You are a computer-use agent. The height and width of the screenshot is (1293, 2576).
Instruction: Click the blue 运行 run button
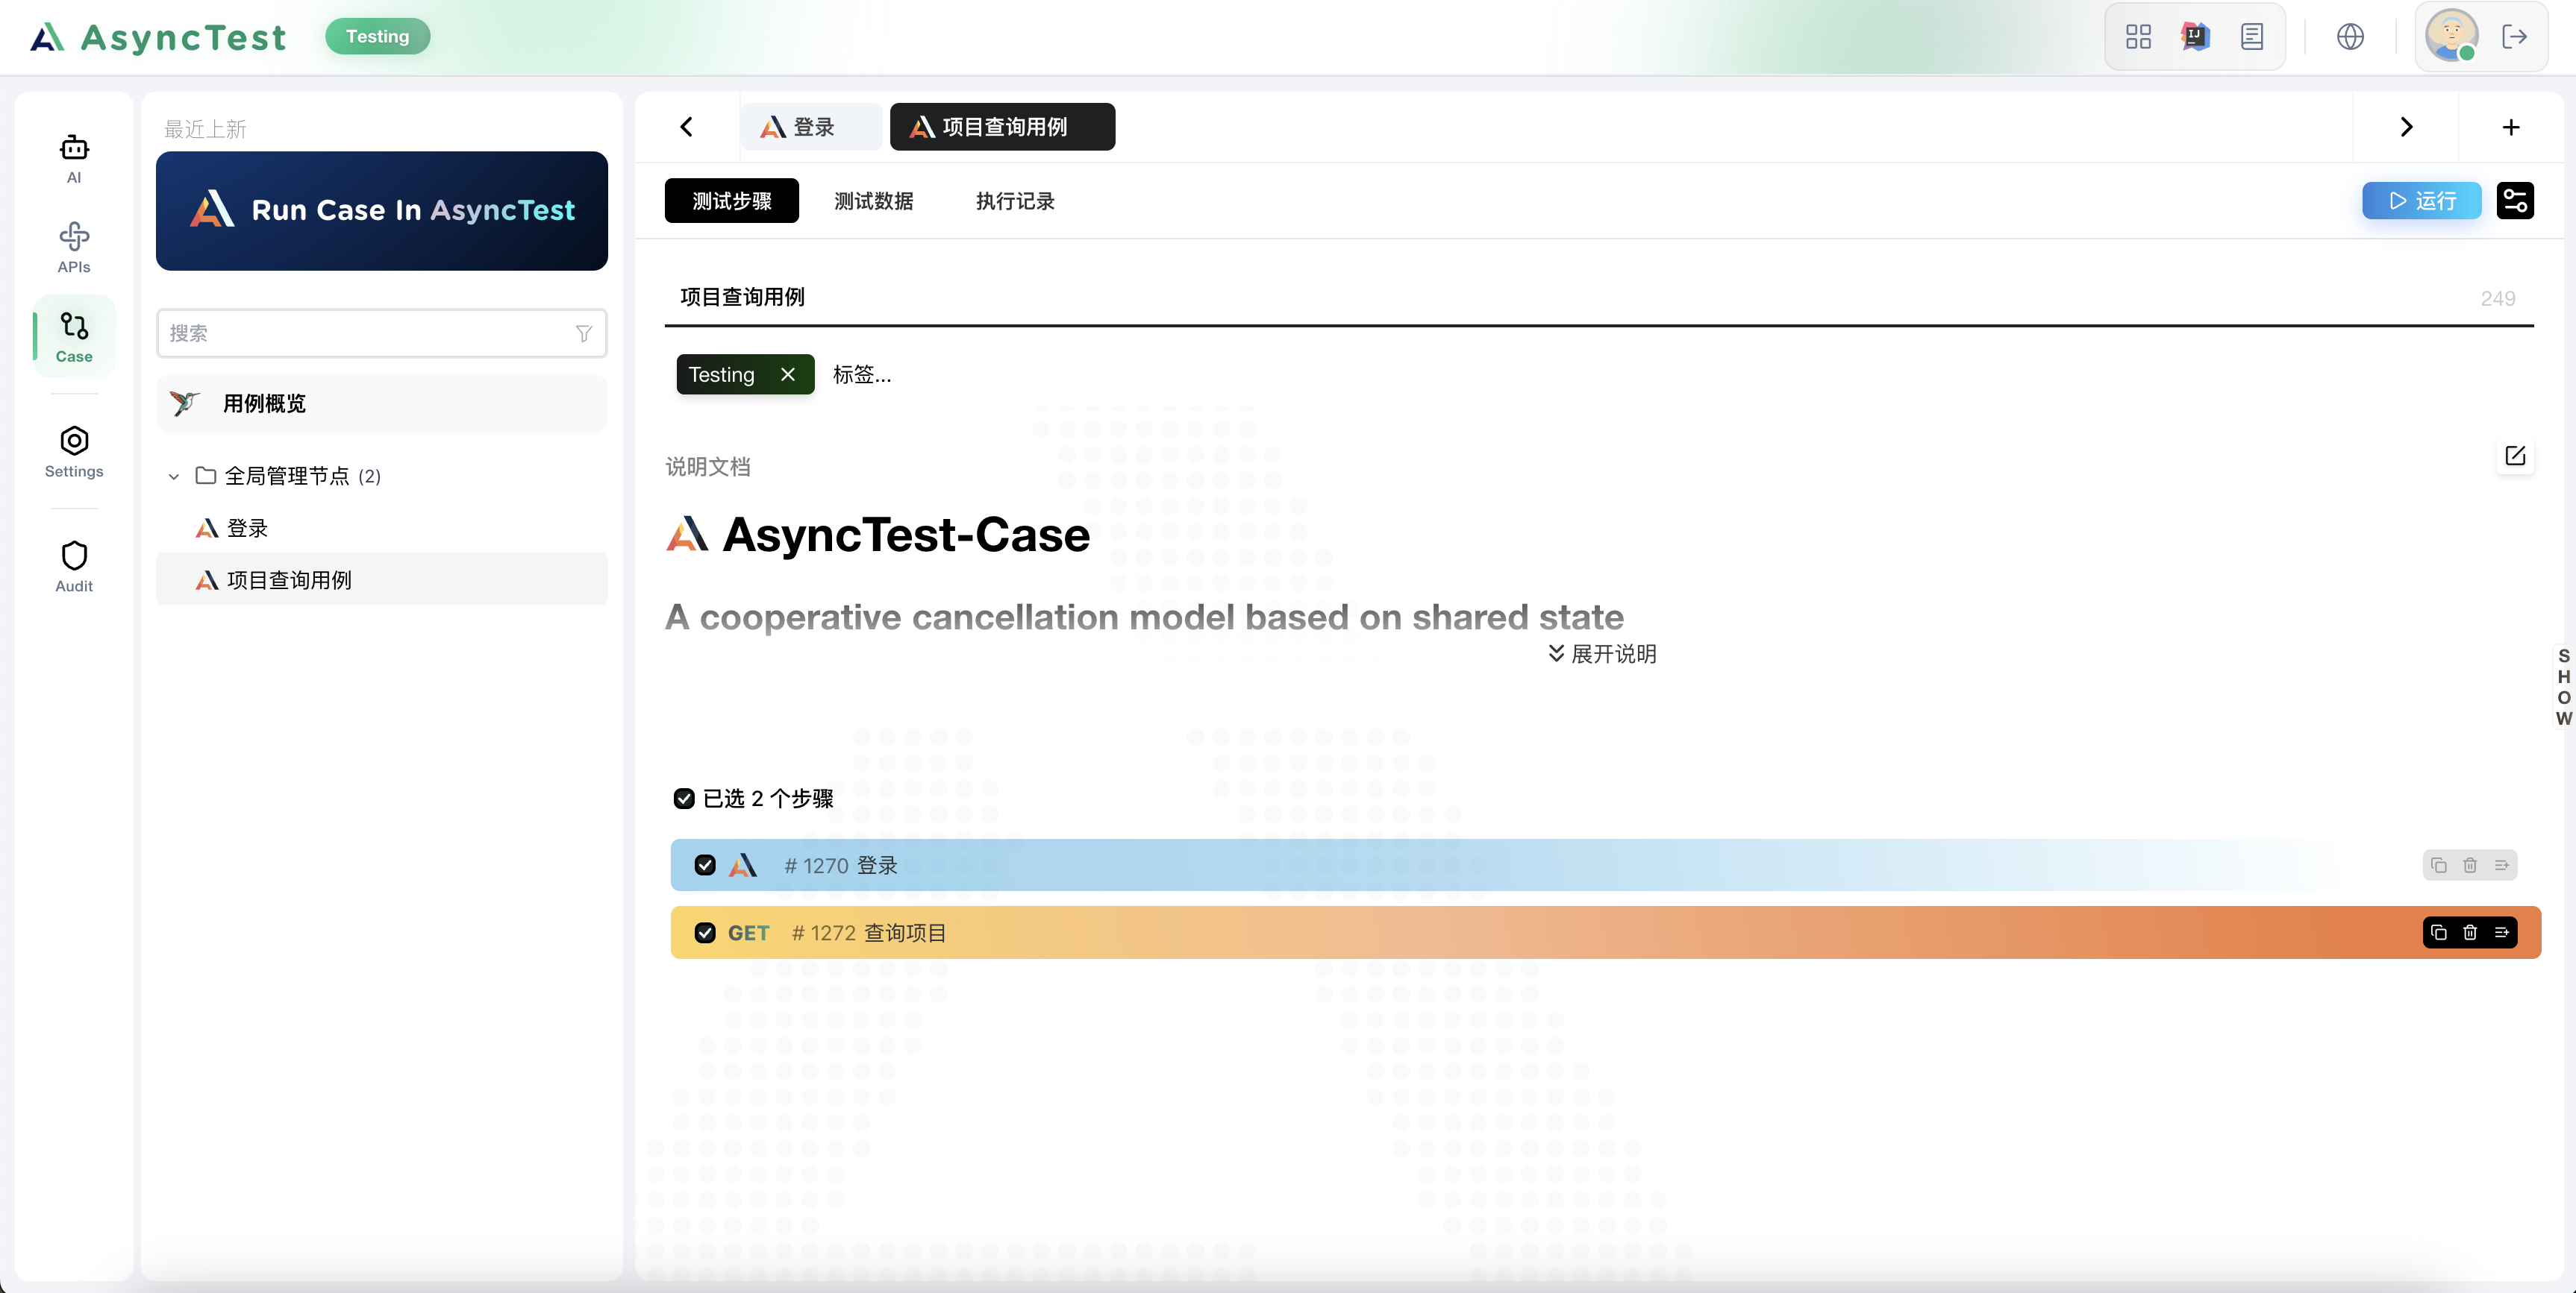(x=2421, y=201)
